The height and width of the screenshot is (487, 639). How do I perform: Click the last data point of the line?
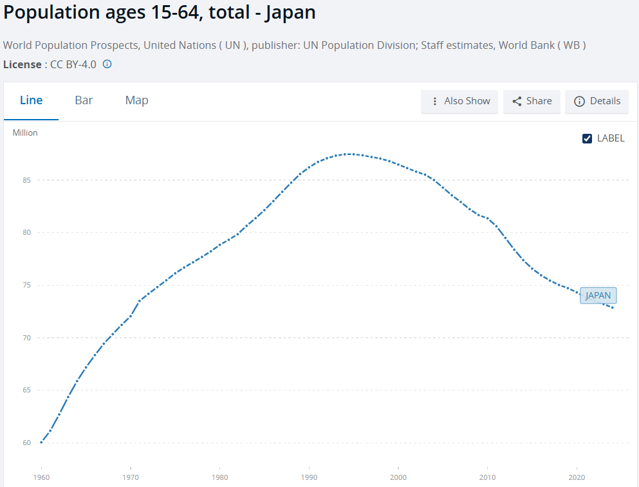pos(613,308)
